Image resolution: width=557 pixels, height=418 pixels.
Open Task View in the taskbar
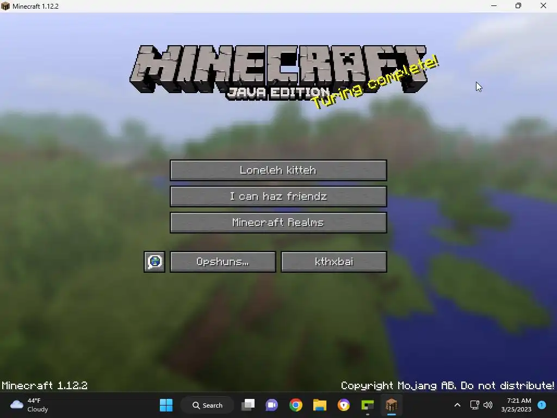click(248, 405)
